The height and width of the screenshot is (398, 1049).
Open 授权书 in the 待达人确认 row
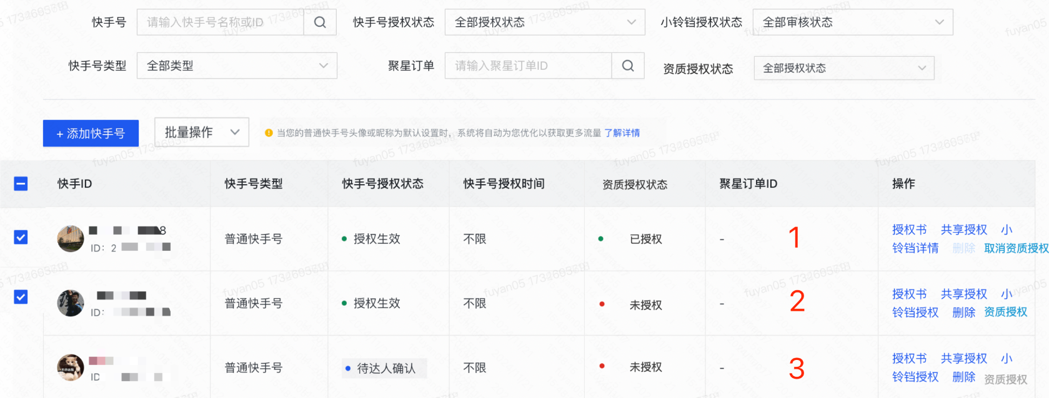tap(910, 359)
